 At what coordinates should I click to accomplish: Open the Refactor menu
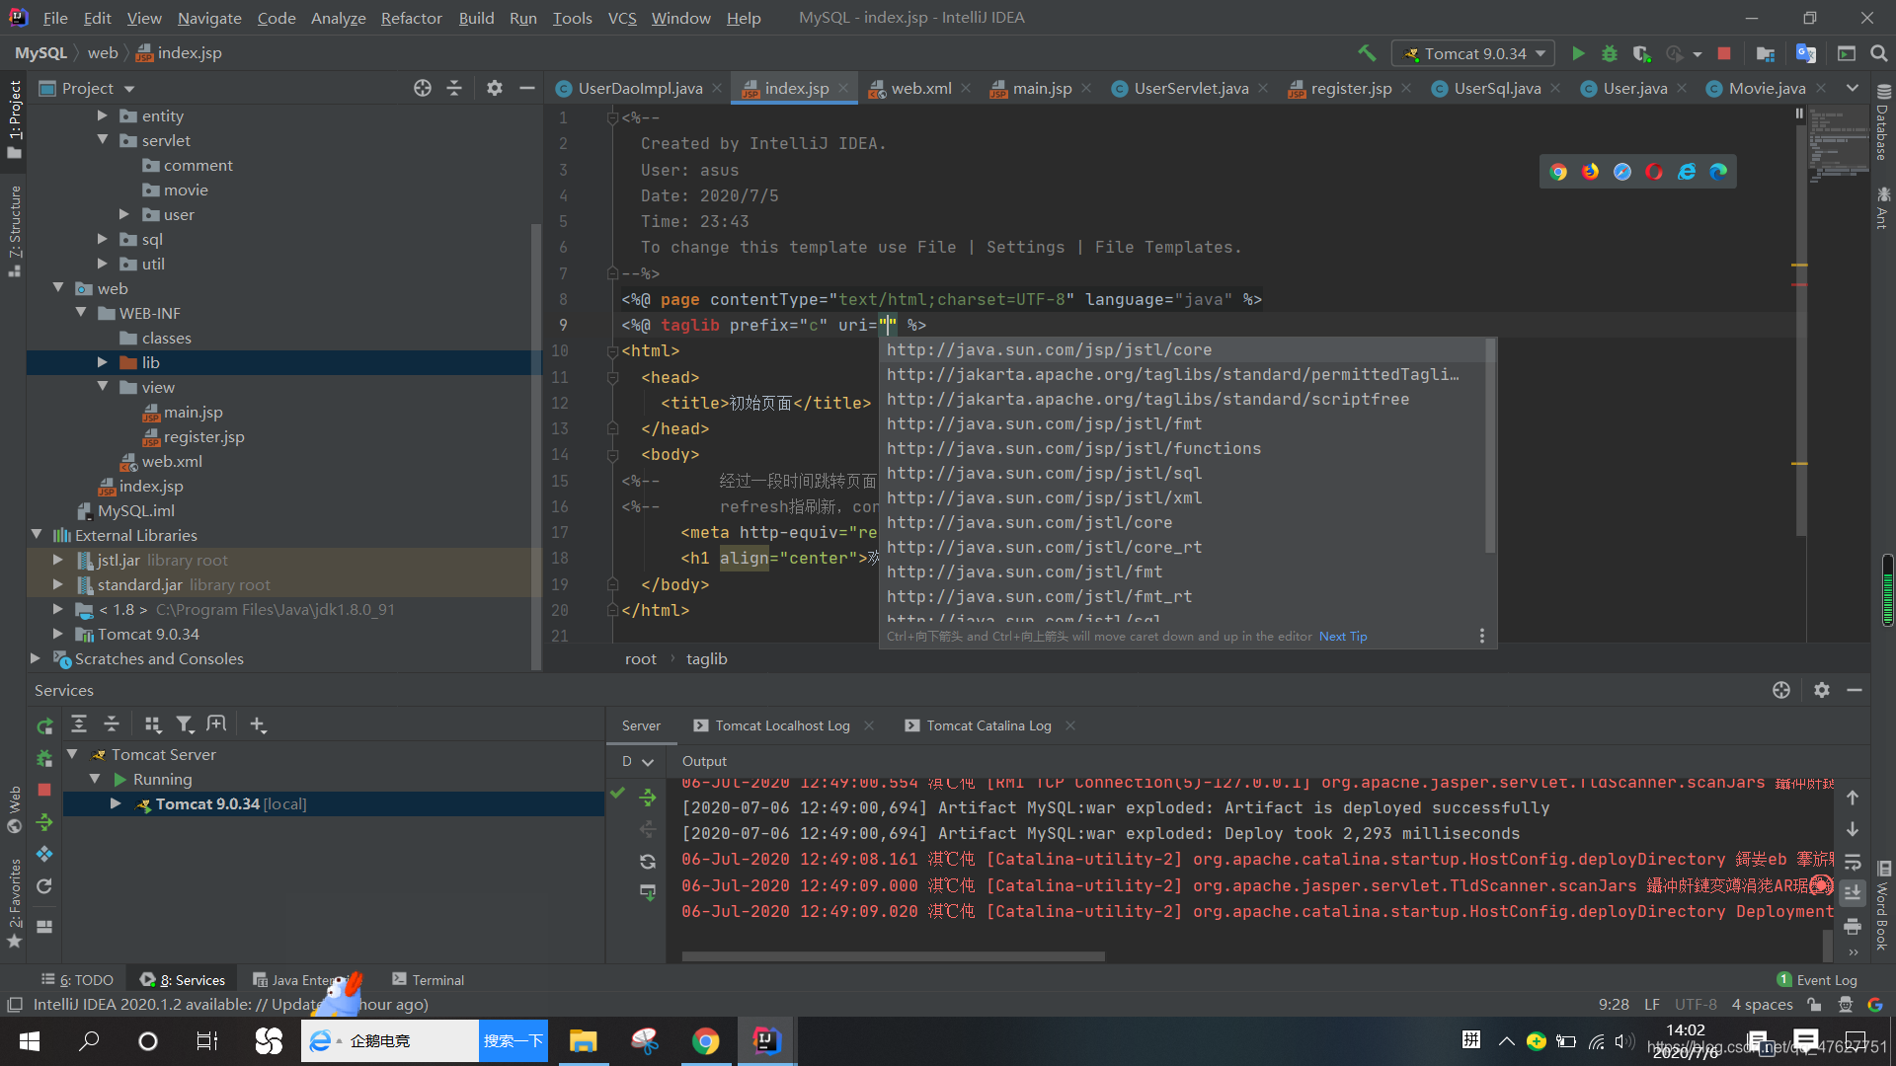411,18
